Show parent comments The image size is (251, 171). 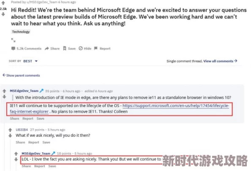click(21, 75)
